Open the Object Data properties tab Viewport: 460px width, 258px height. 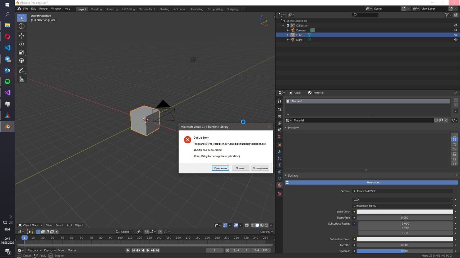[x=280, y=178]
